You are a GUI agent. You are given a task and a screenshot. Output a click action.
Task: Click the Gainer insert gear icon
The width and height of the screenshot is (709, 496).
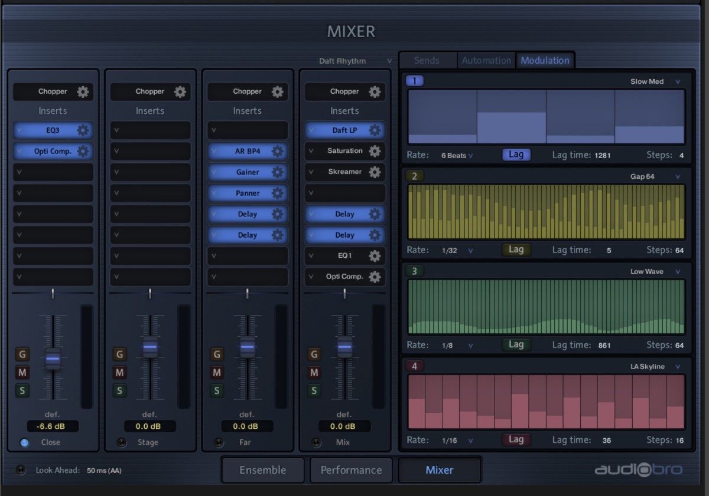click(x=277, y=172)
